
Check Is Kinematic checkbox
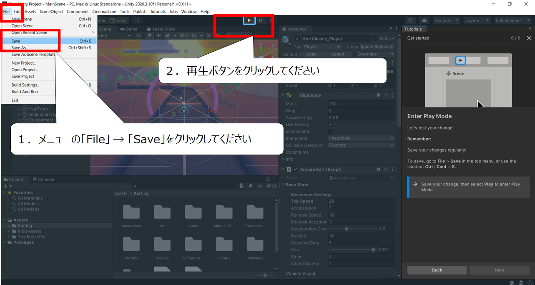[331, 131]
